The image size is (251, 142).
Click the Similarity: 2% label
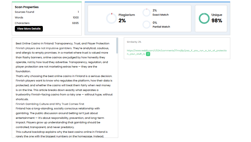[x=134, y=42]
